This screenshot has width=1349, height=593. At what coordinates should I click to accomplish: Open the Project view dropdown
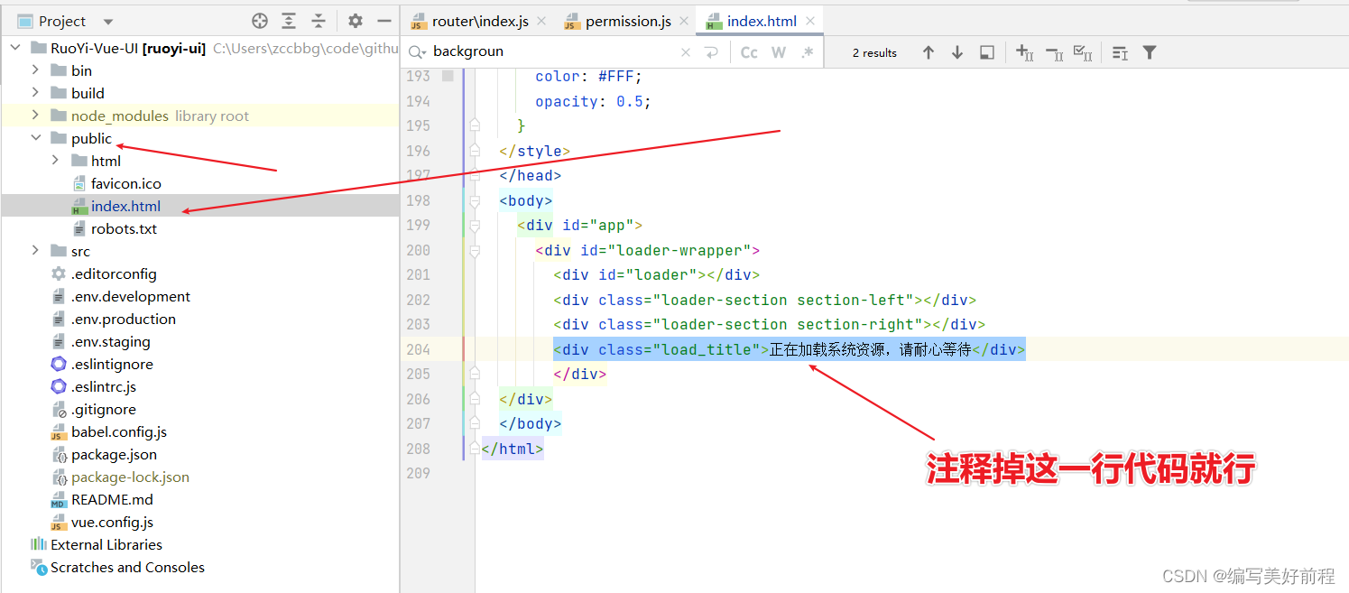[108, 22]
